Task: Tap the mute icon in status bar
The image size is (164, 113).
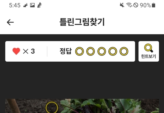Action: point(122,5)
